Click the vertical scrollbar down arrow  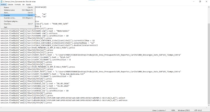click(209, 105)
